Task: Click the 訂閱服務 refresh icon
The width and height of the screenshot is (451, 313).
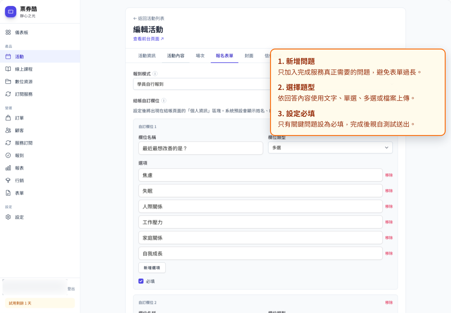Action: [x=8, y=94]
